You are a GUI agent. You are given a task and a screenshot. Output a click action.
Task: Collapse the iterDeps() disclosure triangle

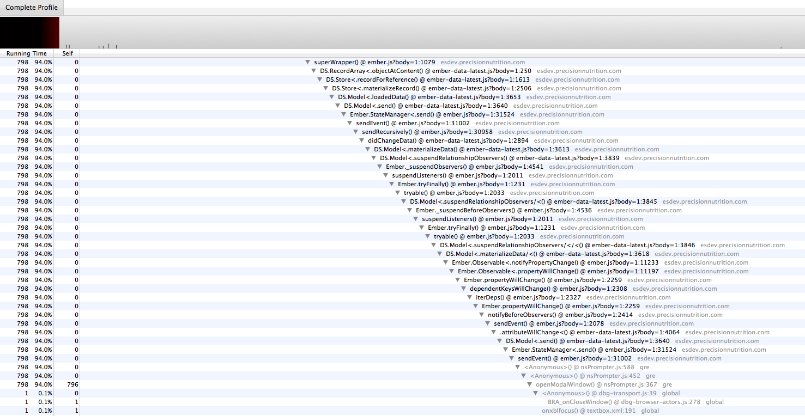coord(470,297)
